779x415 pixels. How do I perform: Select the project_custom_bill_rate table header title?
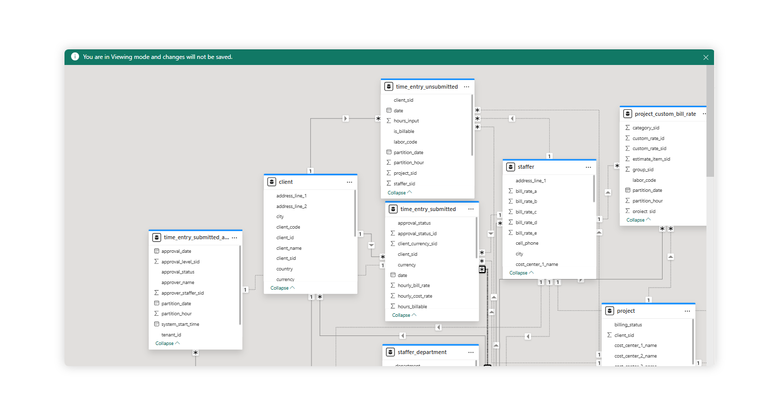665,114
